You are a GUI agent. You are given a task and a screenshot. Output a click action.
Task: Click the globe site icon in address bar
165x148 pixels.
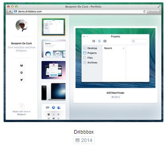(x=16, y=12)
